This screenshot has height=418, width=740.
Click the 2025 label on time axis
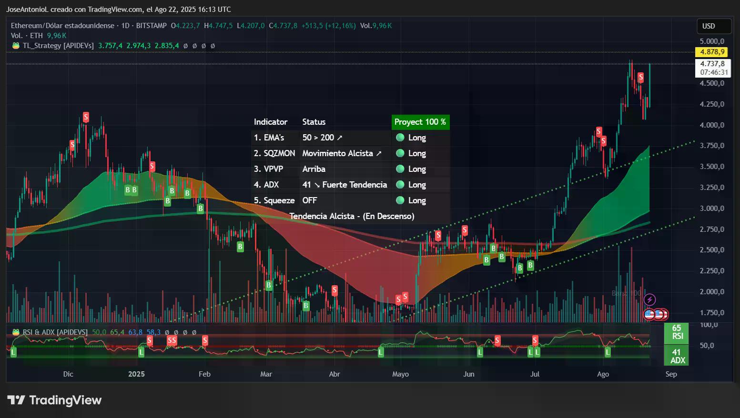tap(136, 374)
